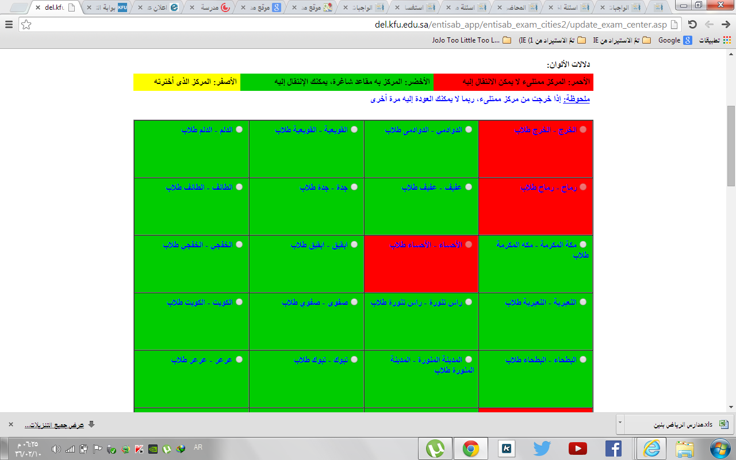This screenshot has height=460, width=736.
Task: Open YouTube shortcut in the taskbar
Action: coord(577,448)
